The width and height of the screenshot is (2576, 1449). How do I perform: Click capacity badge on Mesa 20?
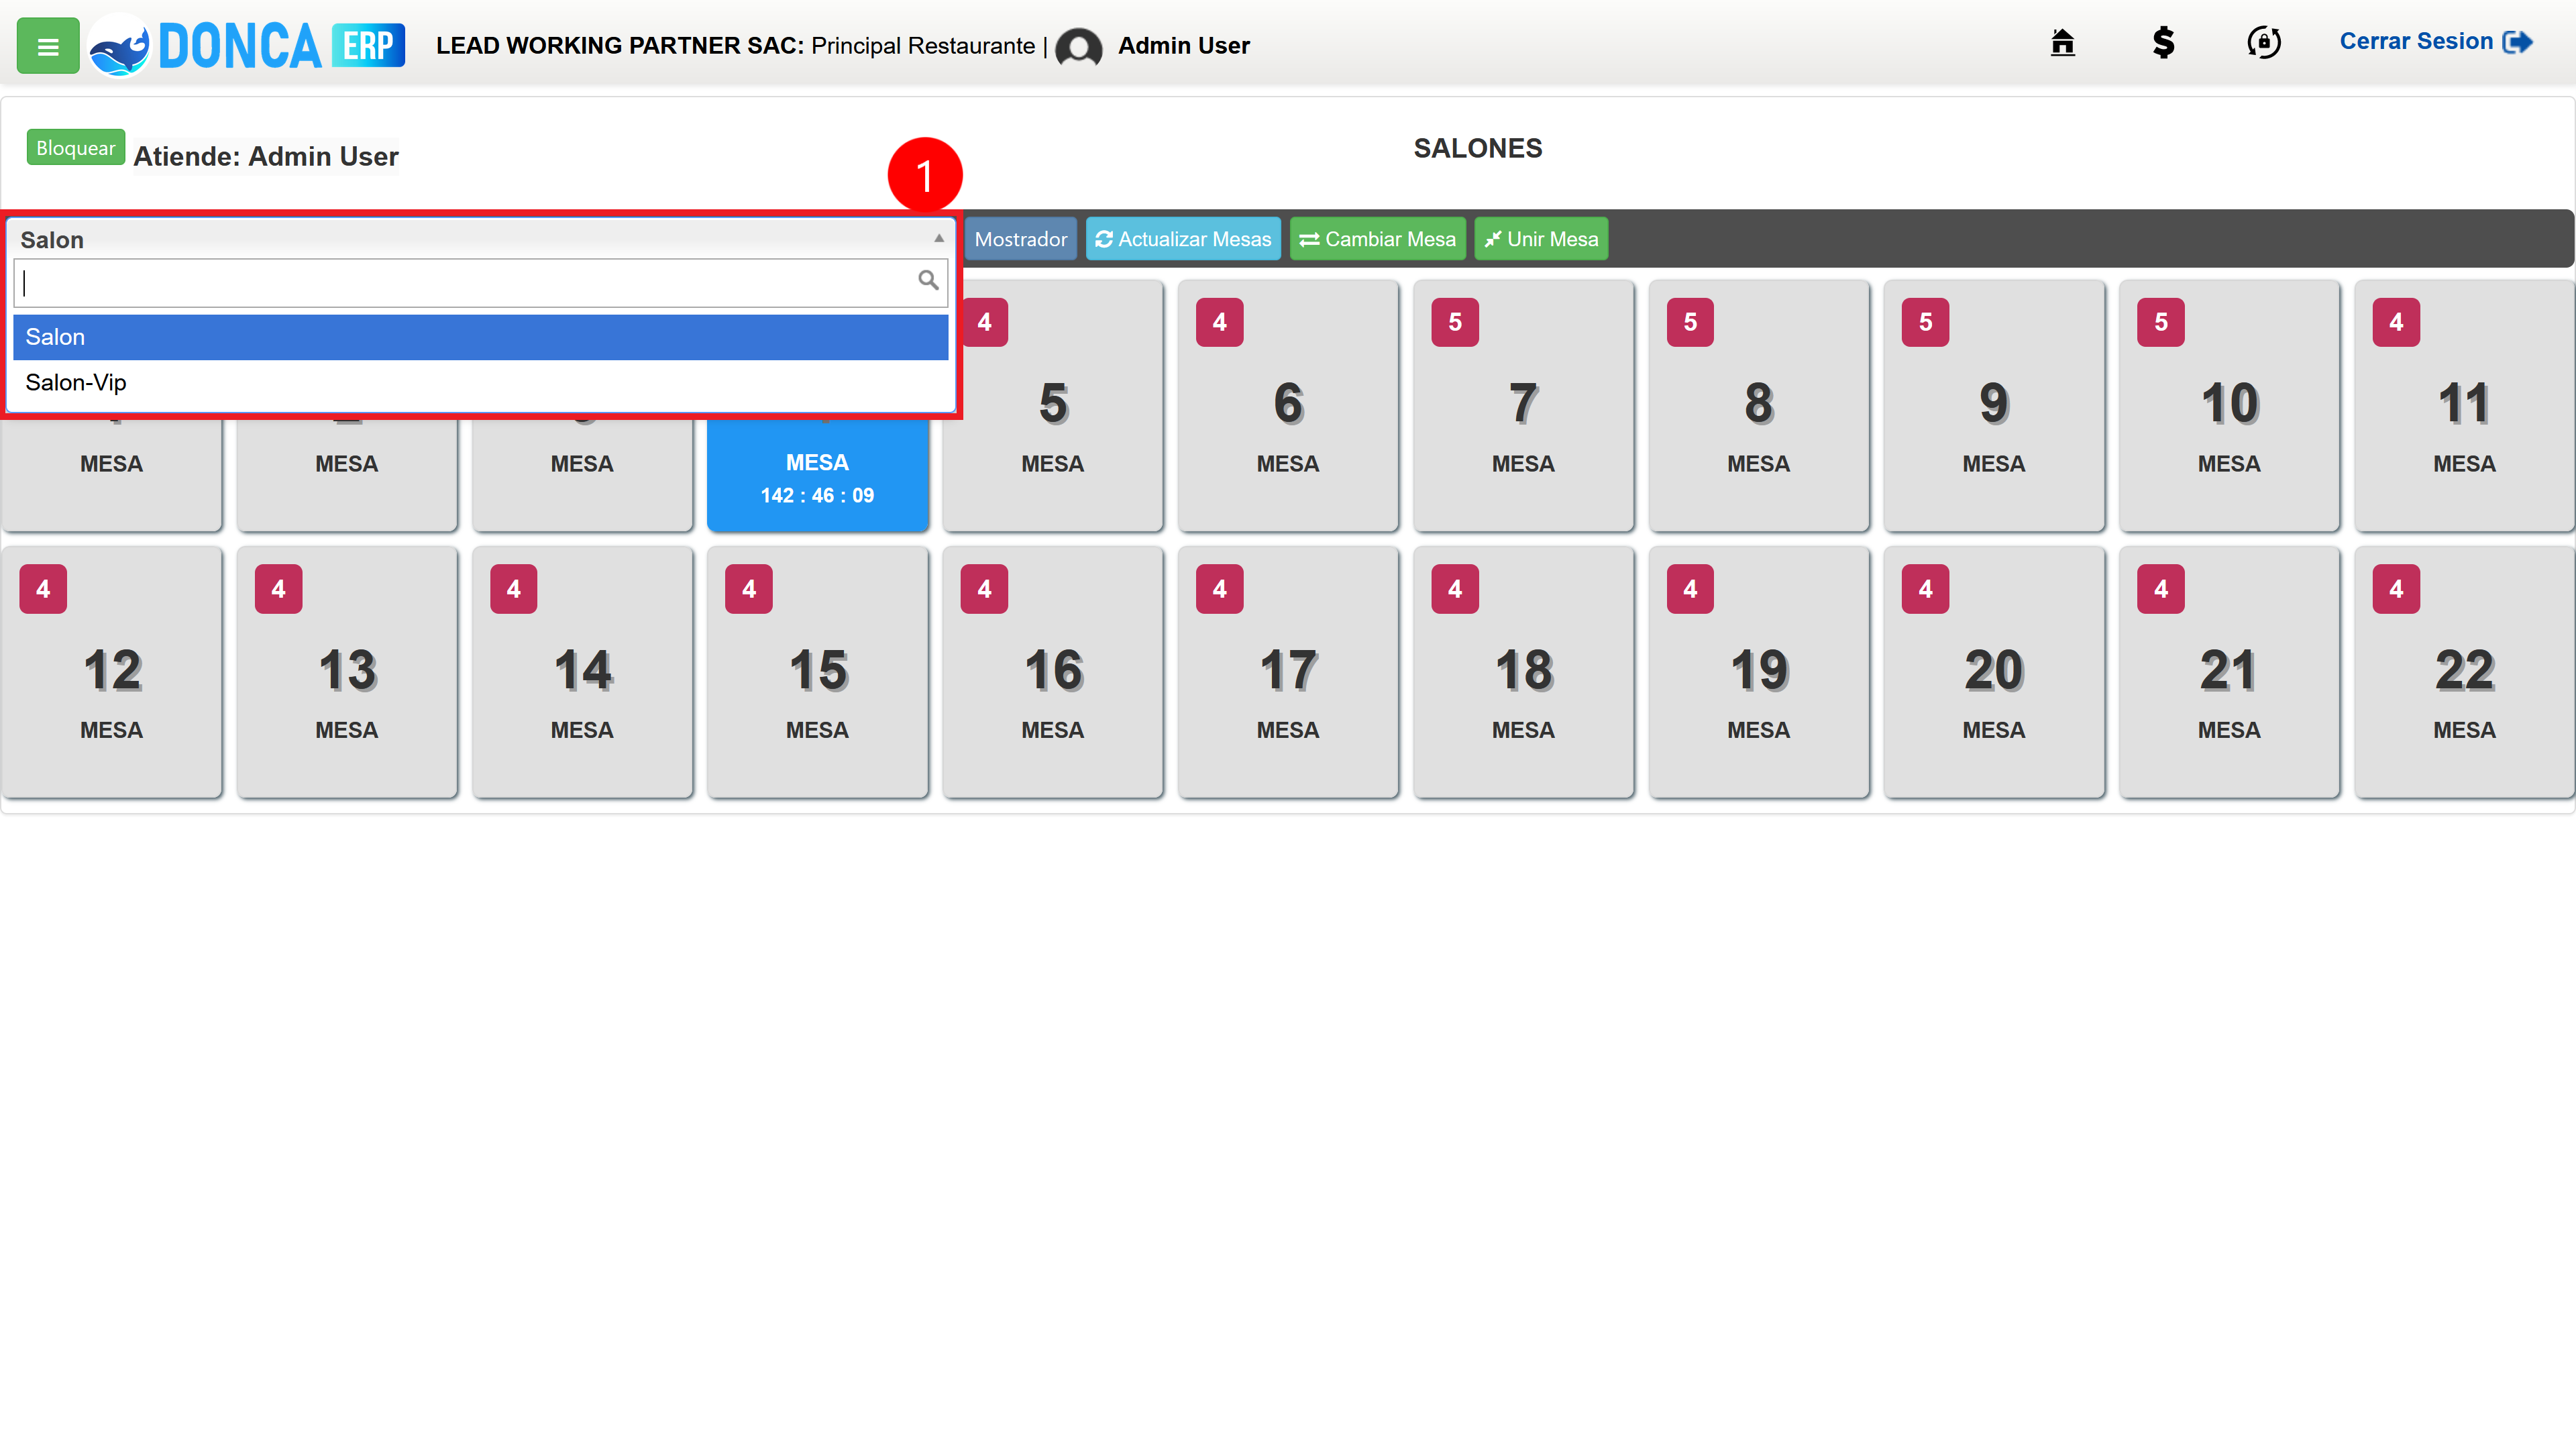(1925, 589)
